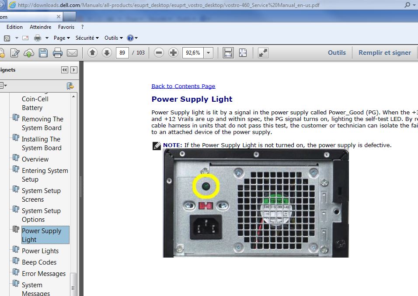Screen dimensions: 418x296
Task: Open the Page dropdown menu
Action: pos(62,38)
